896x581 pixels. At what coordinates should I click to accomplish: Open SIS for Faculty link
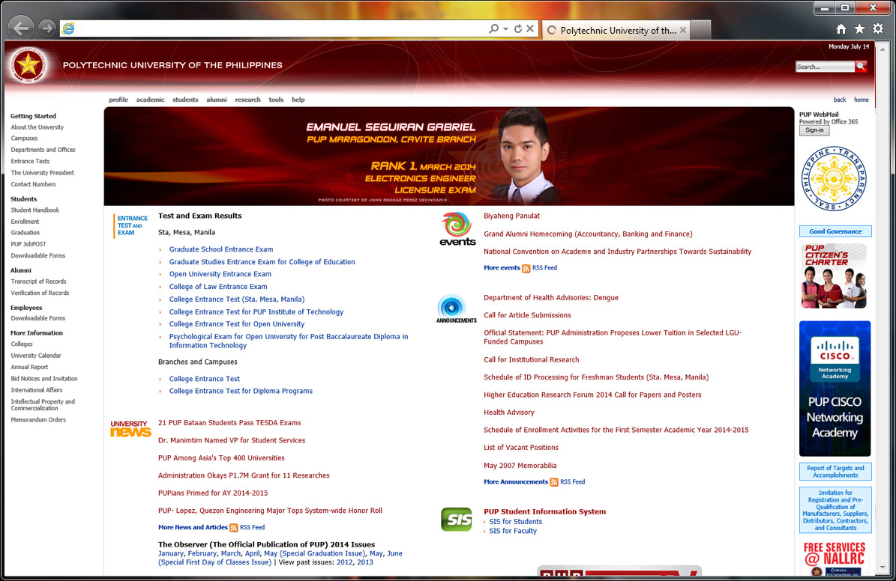pos(513,531)
